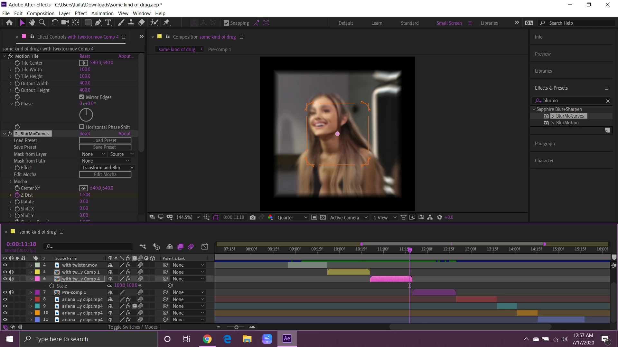Click the snapshot camera icon
Screen dimensions: 618x347
(x=253, y=218)
